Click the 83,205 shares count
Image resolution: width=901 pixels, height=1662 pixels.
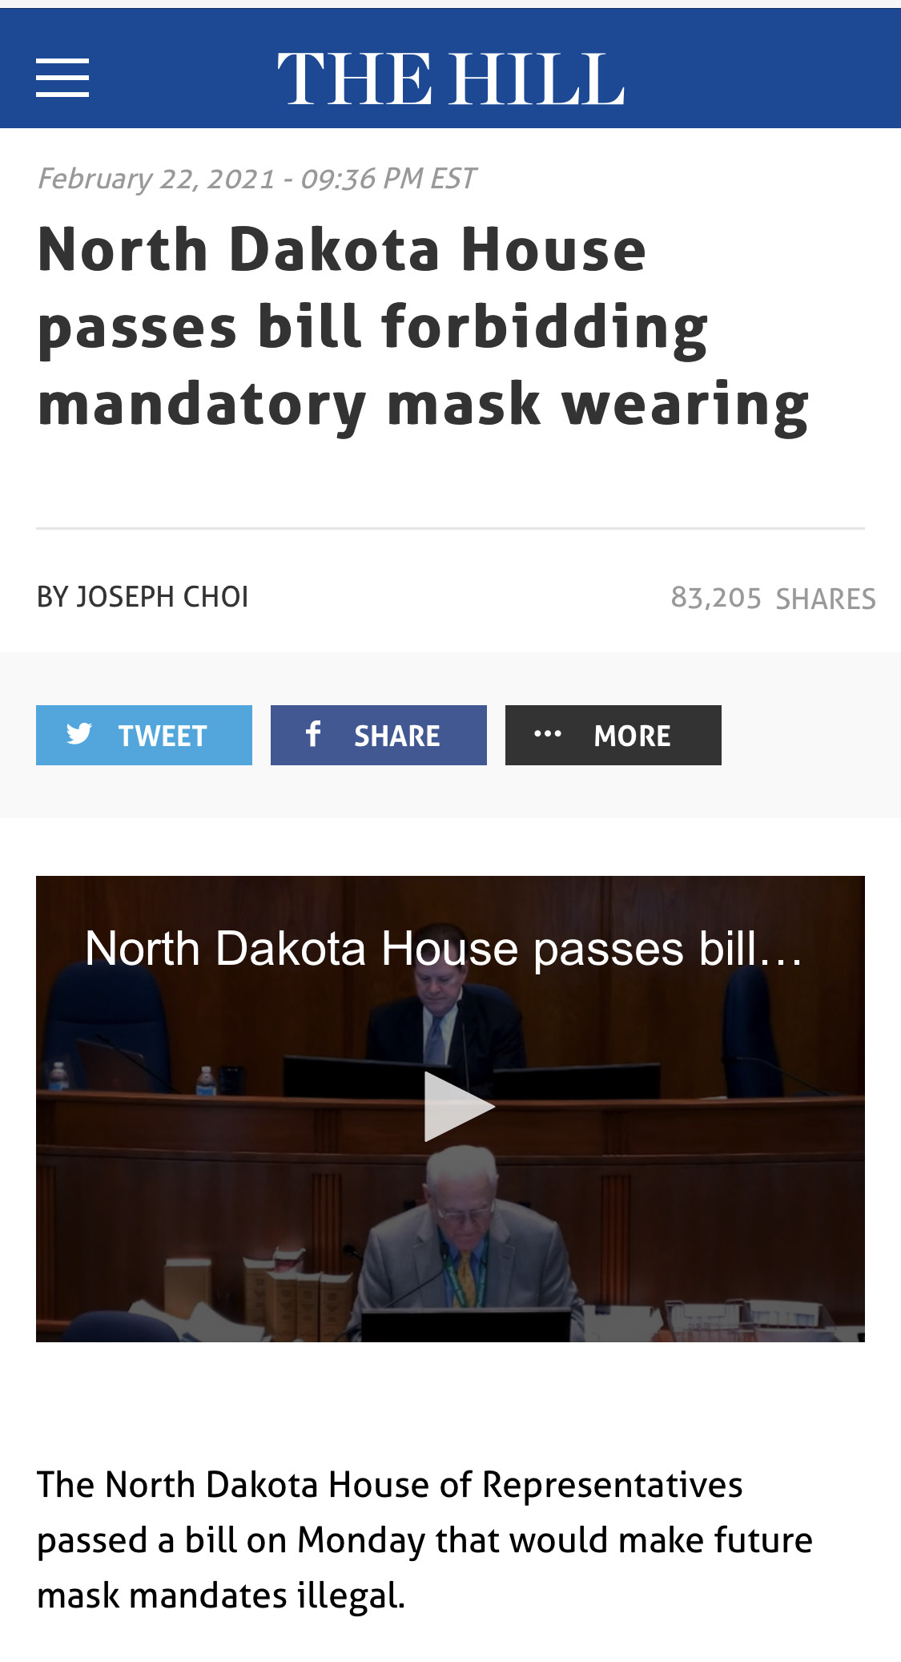click(x=716, y=598)
